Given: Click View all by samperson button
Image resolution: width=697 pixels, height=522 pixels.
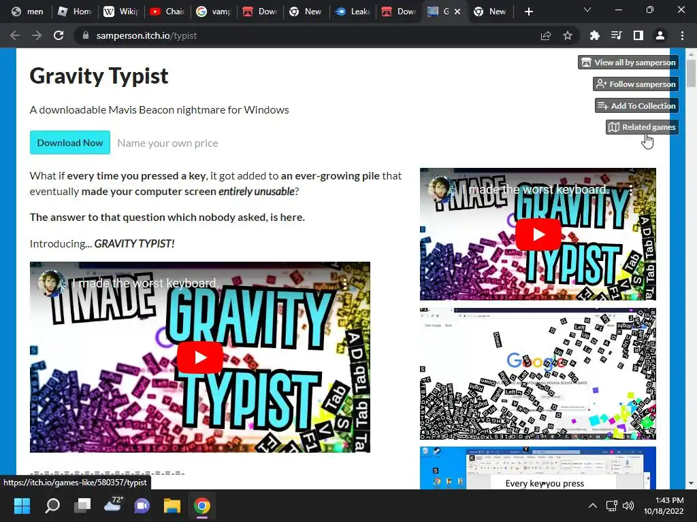Looking at the screenshot, I should [x=628, y=63].
